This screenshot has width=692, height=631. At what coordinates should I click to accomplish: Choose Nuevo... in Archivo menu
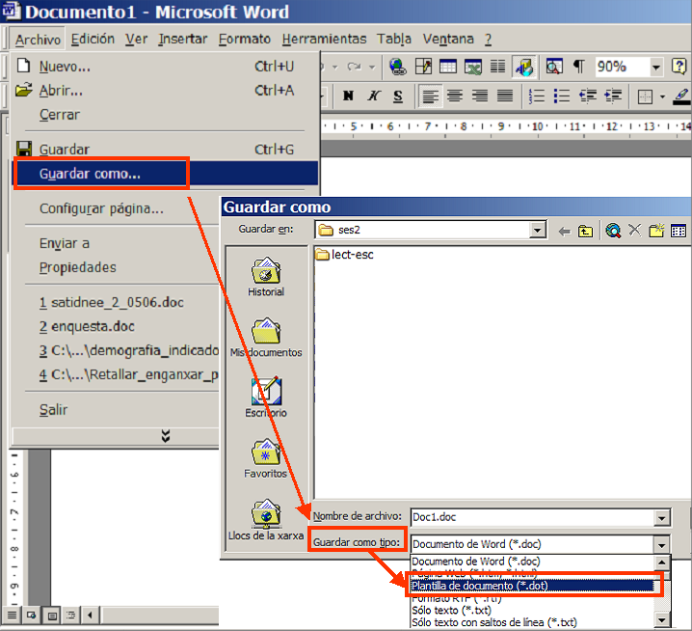point(165,67)
